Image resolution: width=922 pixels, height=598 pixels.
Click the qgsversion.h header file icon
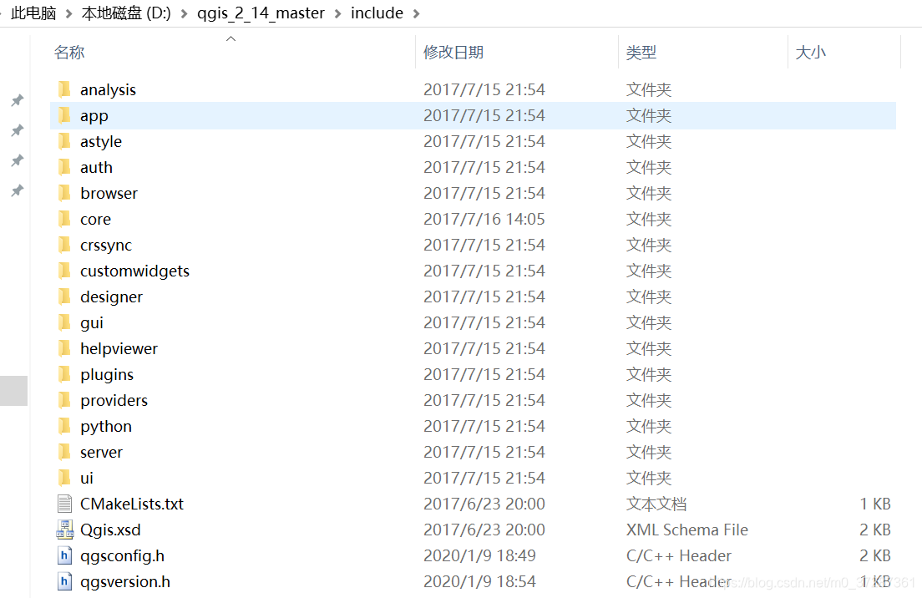pyautogui.click(x=64, y=581)
